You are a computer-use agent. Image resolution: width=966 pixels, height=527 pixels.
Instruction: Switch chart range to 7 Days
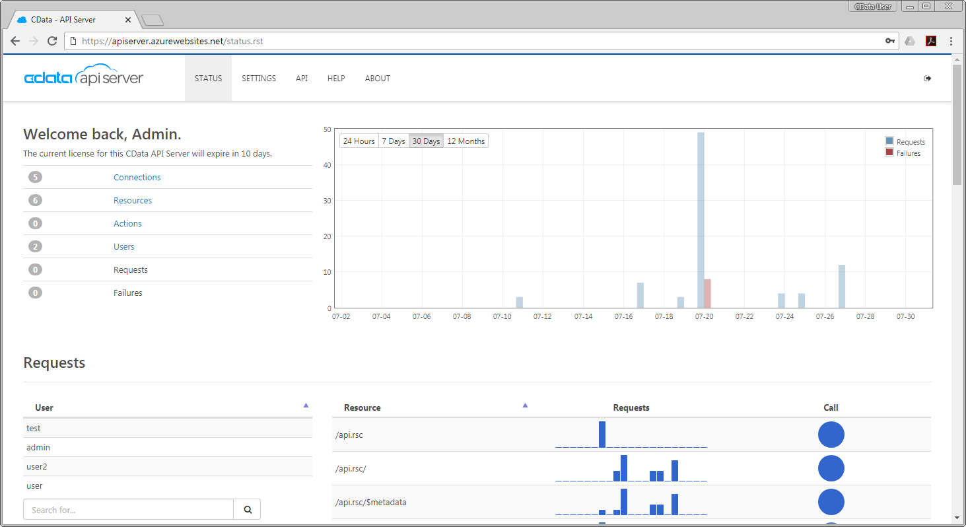tap(394, 141)
